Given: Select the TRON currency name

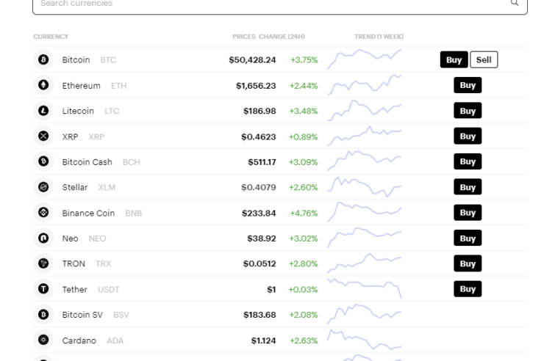Looking at the screenshot, I should click(74, 263).
